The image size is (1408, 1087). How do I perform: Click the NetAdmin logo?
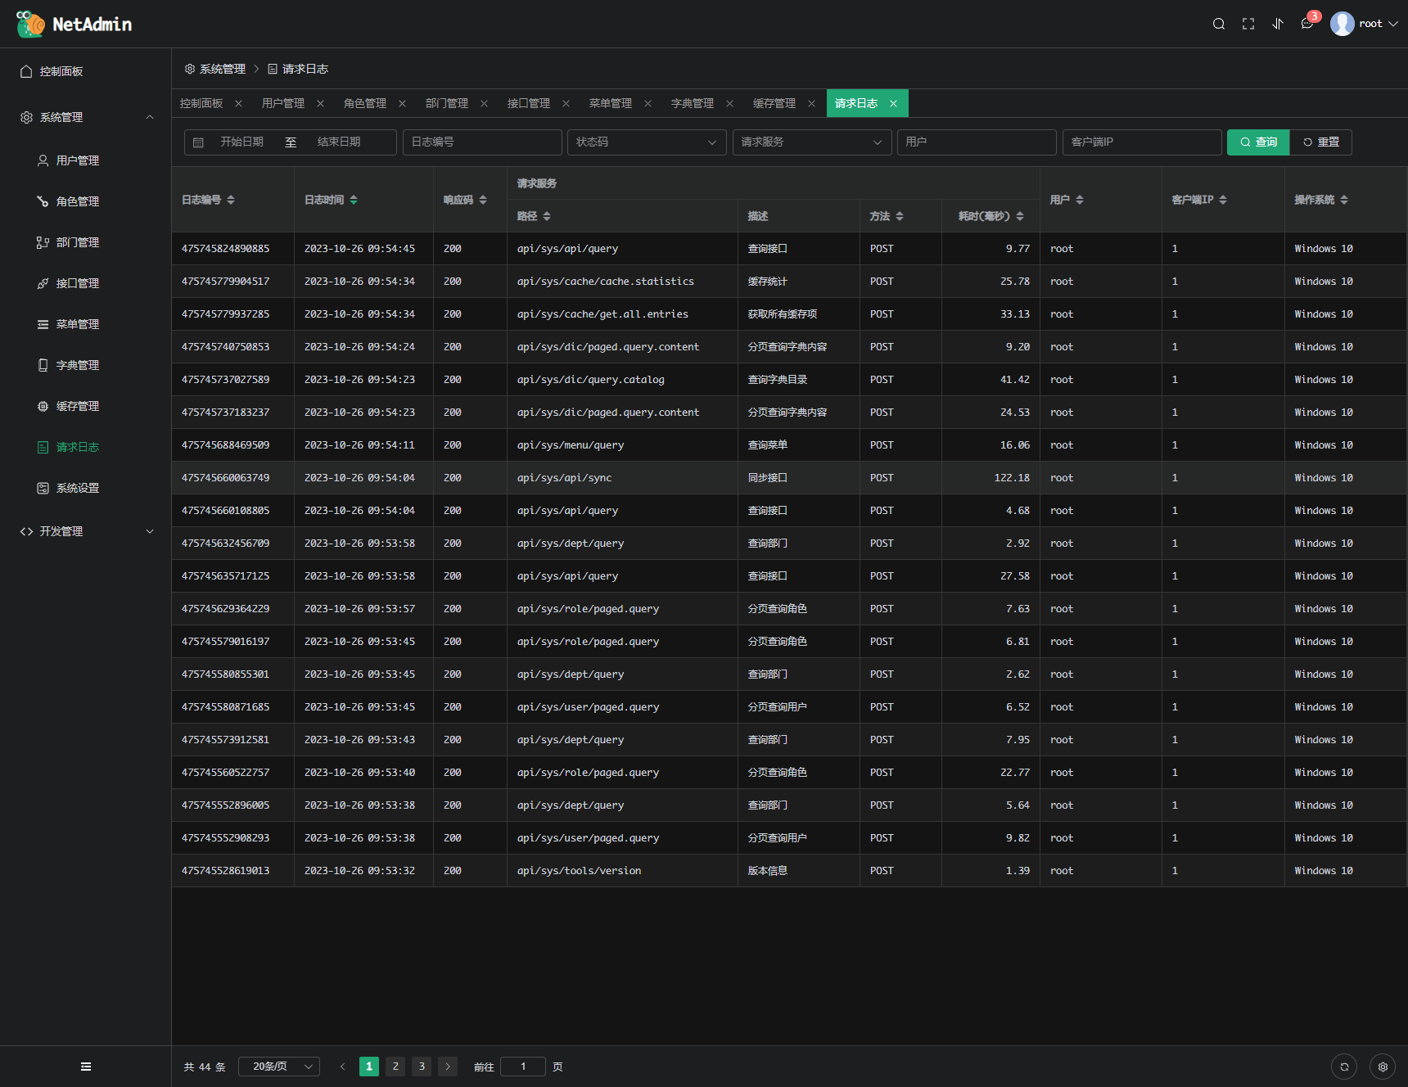click(74, 24)
